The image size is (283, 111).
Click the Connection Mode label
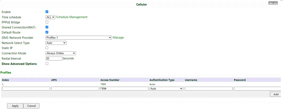(x=14, y=53)
